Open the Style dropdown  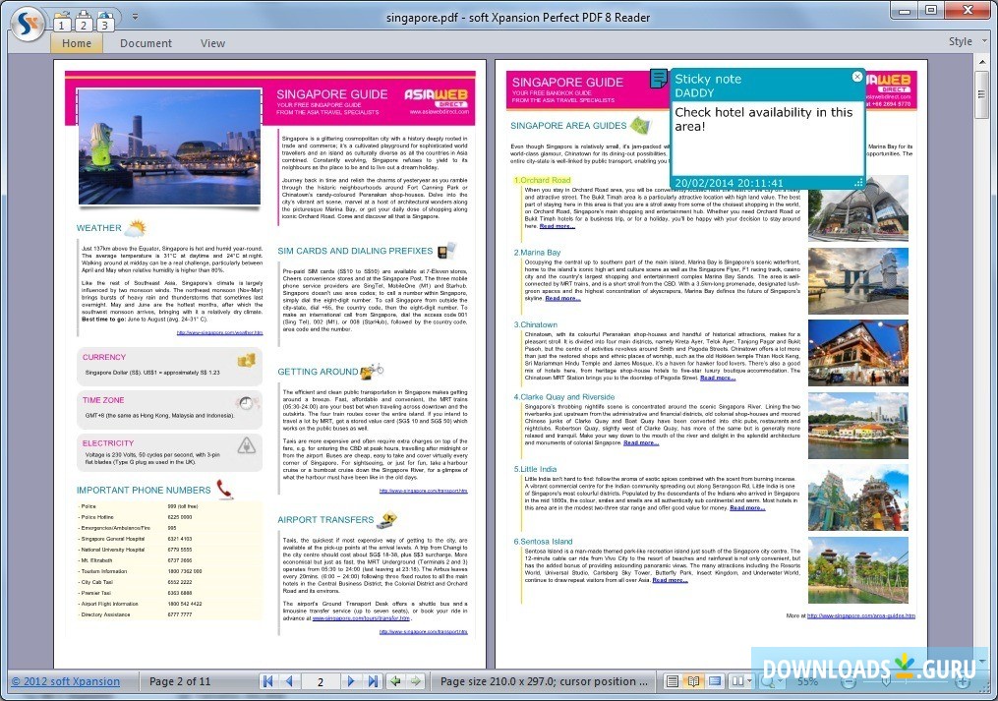tap(964, 41)
